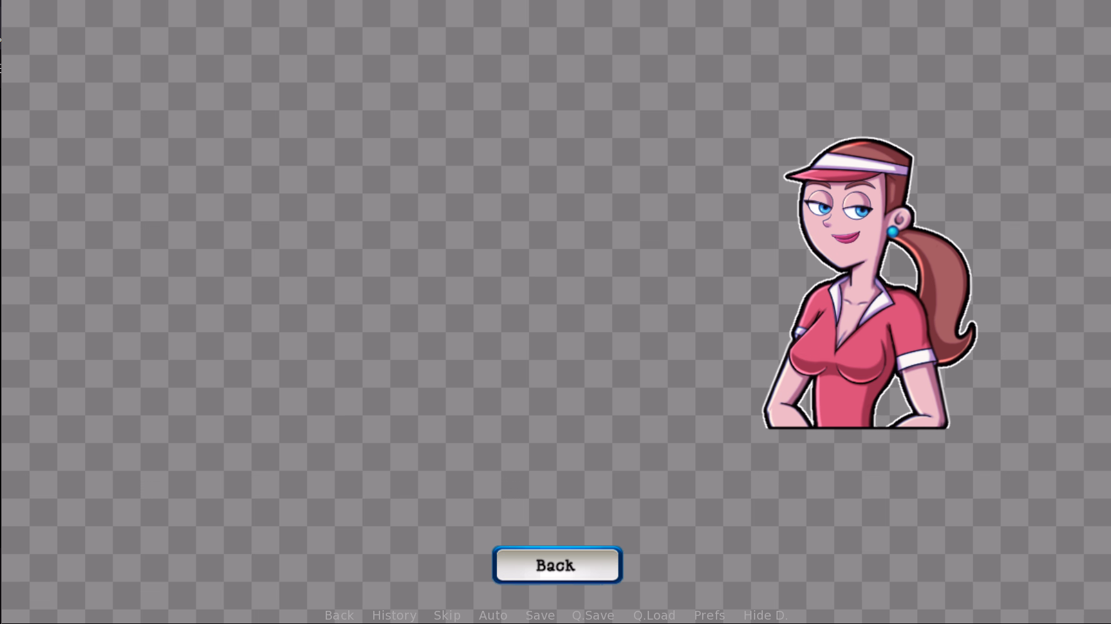Enable Auto-forward in the quick menu
1111x624 pixels.
(x=493, y=615)
